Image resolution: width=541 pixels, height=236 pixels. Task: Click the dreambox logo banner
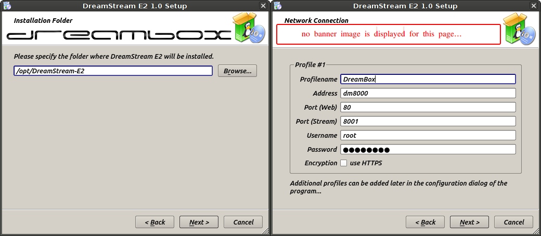click(x=119, y=35)
